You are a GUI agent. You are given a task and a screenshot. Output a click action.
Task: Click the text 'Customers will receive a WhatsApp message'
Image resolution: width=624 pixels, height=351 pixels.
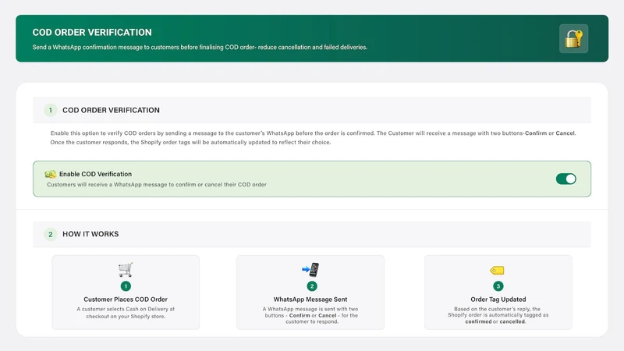[x=157, y=185]
